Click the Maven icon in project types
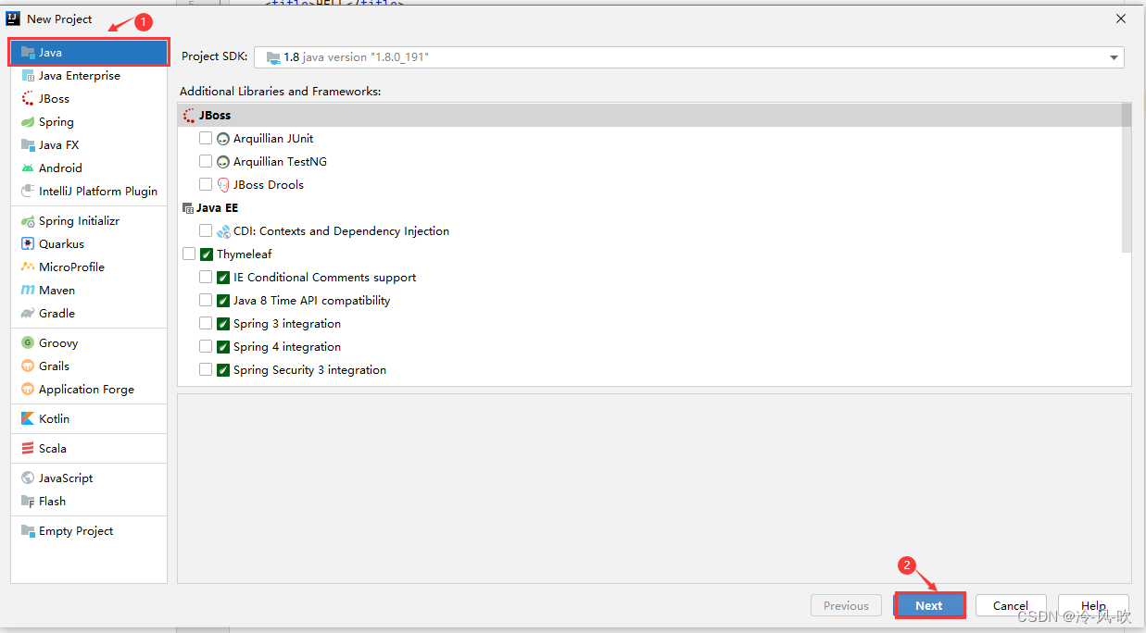 coord(28,291)
